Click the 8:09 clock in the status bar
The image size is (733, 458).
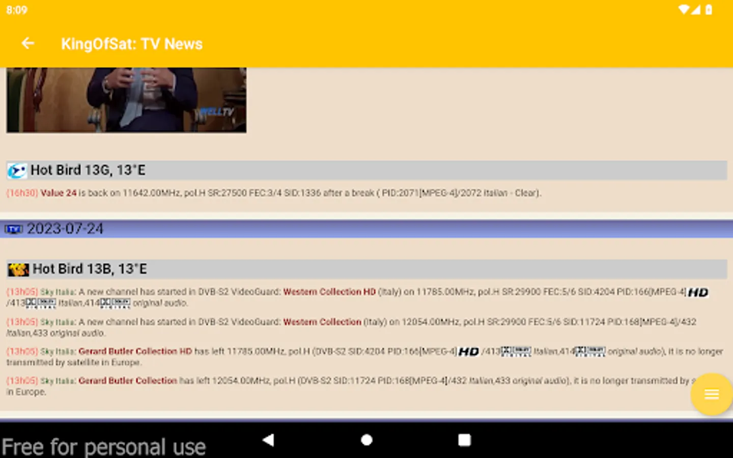(x=17, y=10)
